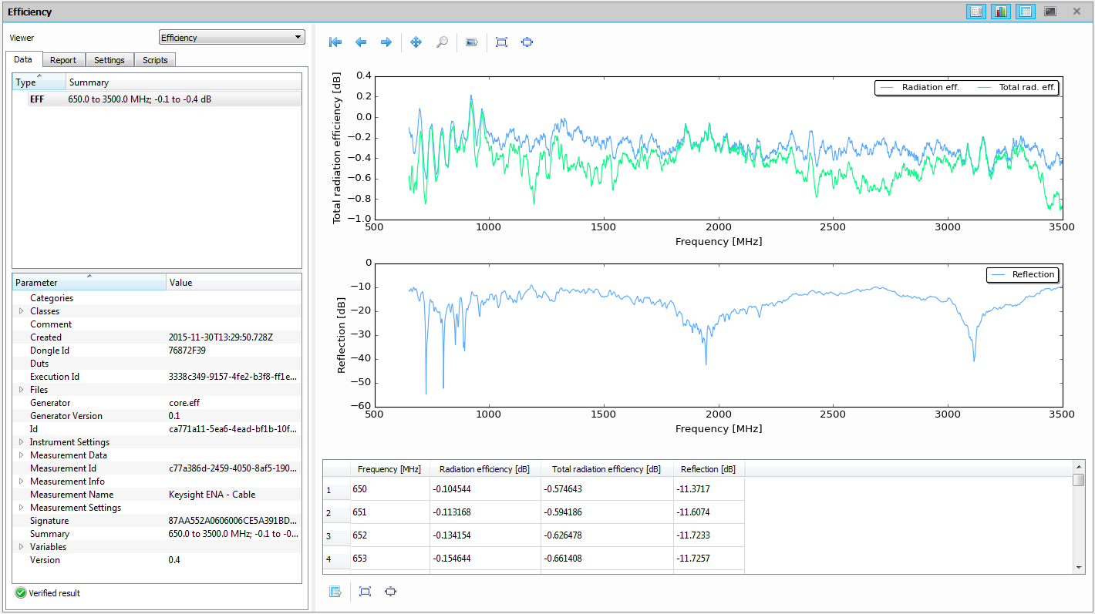
Task: Open the console terminal panel icon
Action: [x=1050, y=12]
